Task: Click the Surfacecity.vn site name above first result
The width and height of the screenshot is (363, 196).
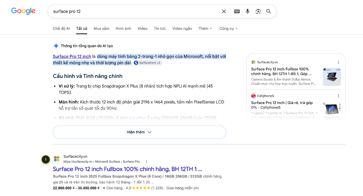Action: (x=75, y=156)
